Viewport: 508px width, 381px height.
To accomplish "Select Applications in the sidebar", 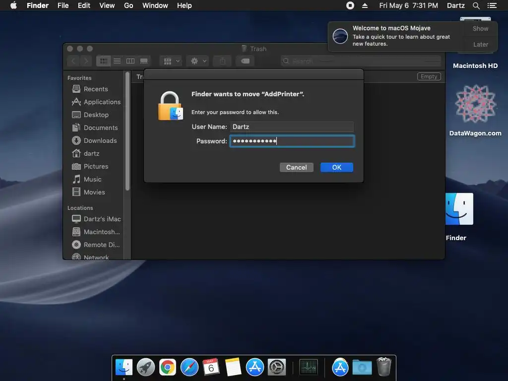I will click(x=96, y=102).
